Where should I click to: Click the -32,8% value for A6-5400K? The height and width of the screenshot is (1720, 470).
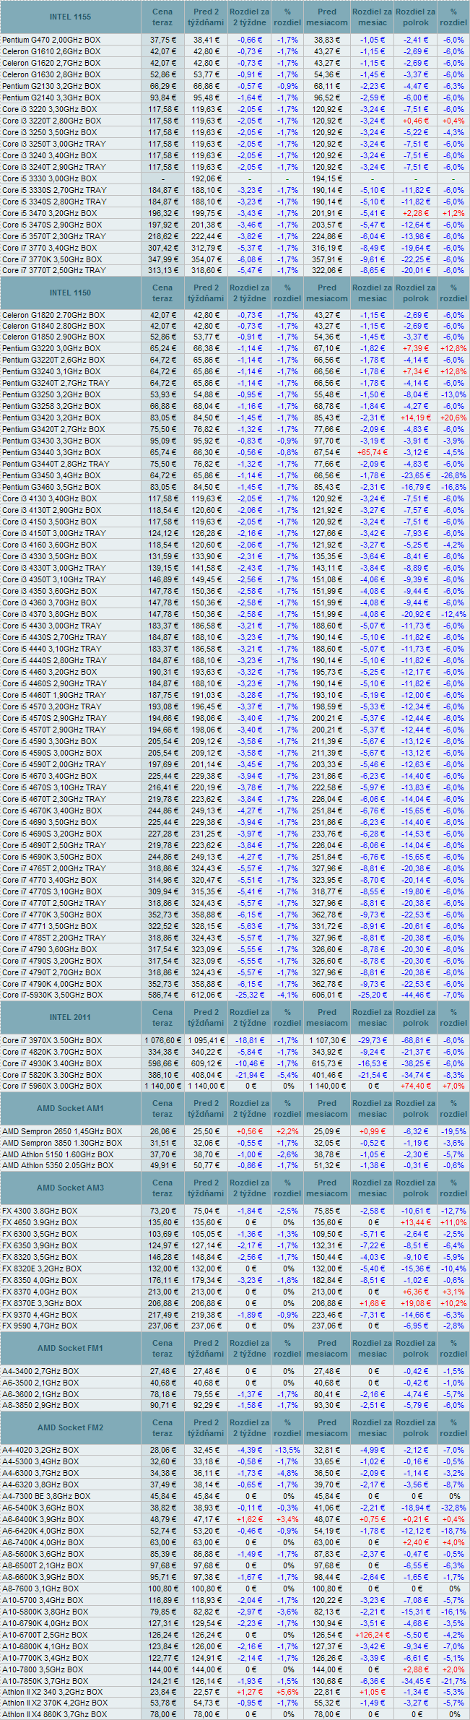coord(453,1508)
